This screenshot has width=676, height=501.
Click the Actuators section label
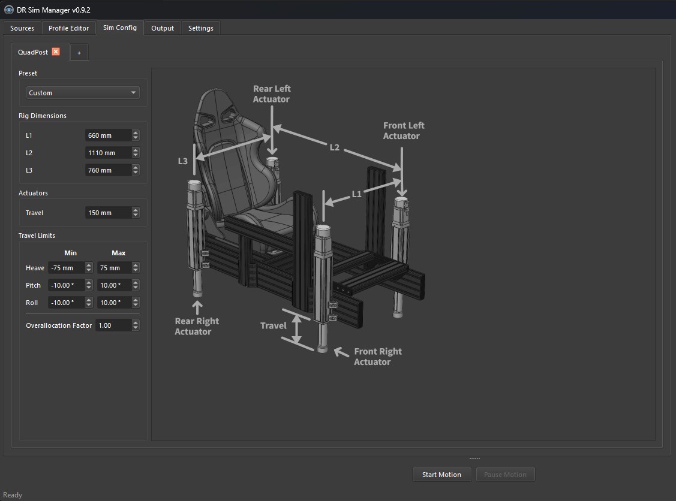(x=33, y=192)
